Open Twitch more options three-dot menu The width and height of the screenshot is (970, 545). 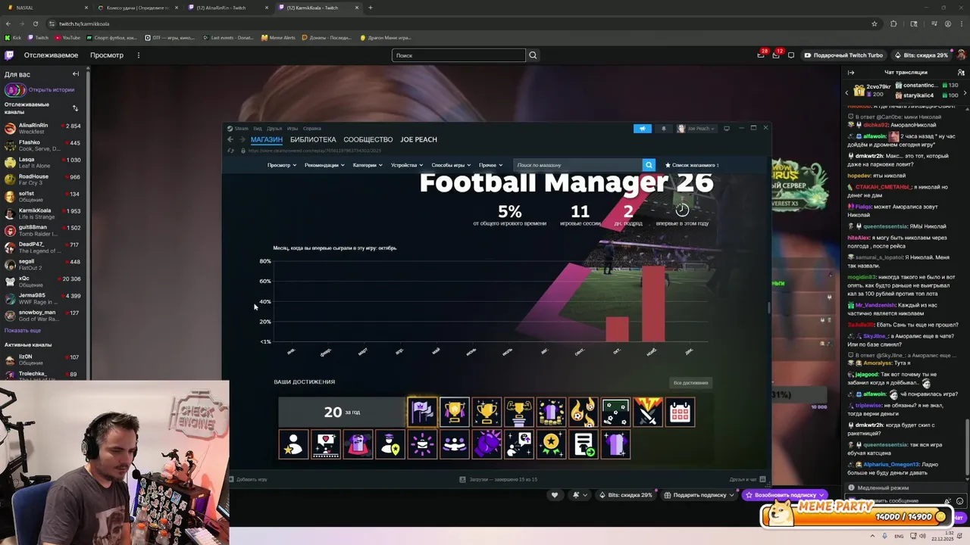pyautogui.click(x=138, y=55)
